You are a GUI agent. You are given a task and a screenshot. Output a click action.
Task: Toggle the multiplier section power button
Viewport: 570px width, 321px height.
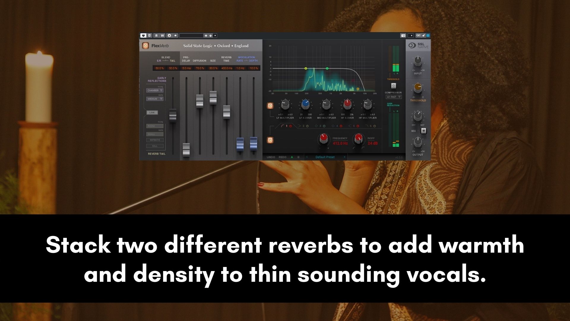point(270,106)
